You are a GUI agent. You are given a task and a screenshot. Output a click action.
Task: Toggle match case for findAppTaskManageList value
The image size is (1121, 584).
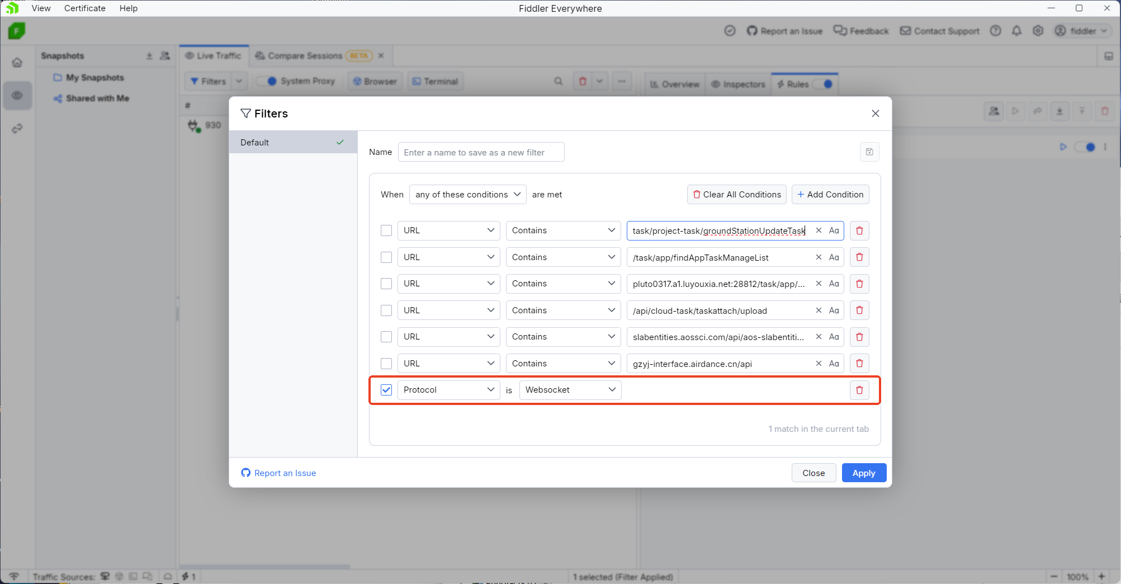(x=834, y=257)
